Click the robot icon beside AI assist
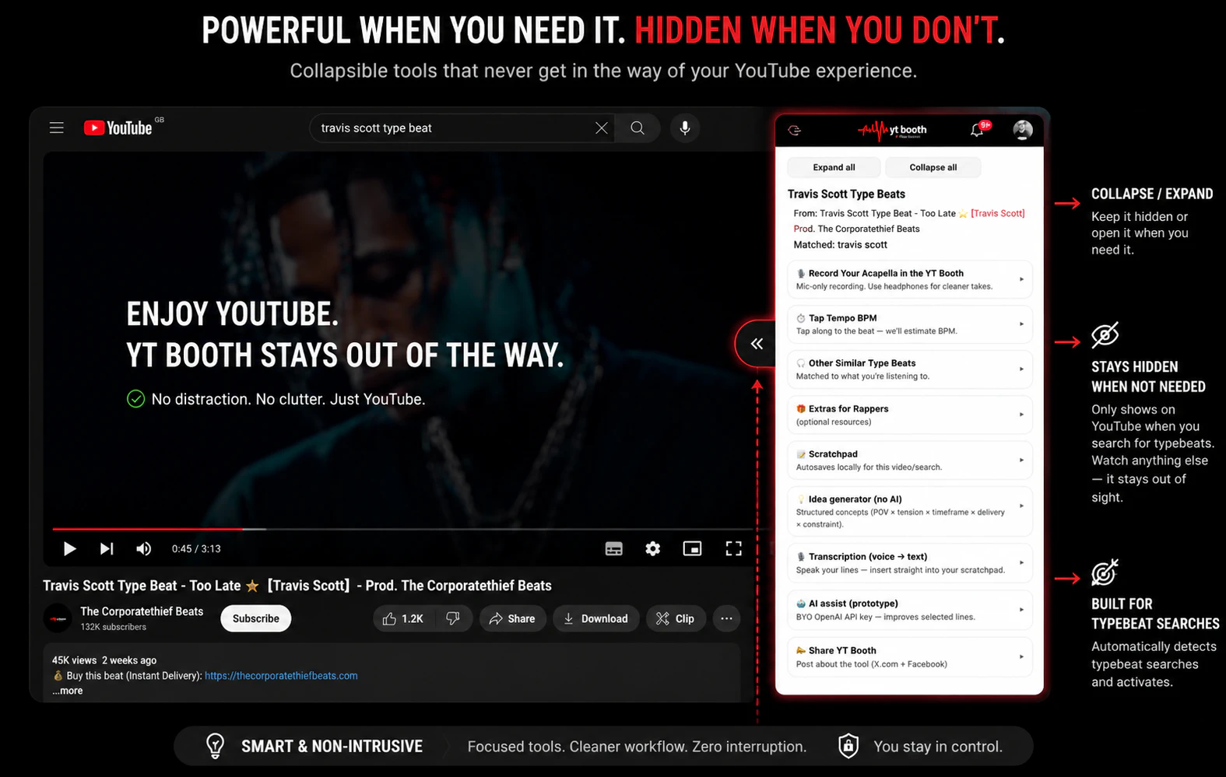Screen dimensions: 1226x777 800,604
